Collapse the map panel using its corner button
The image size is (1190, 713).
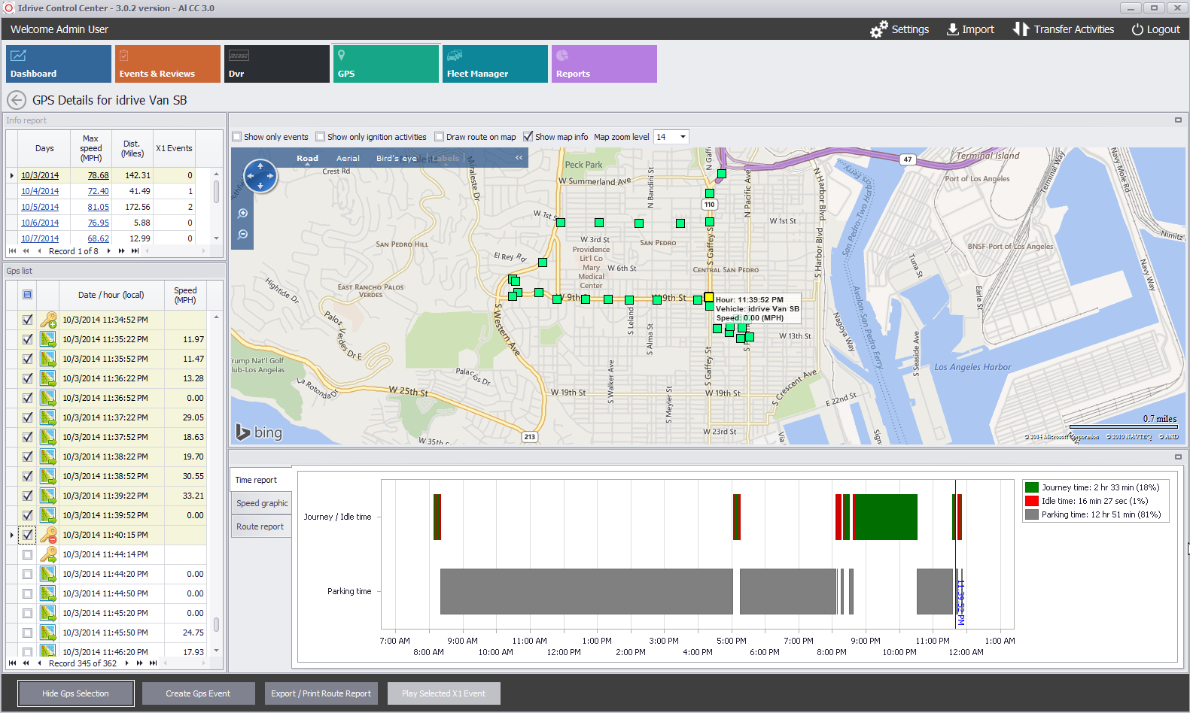tap(1178, 120)
